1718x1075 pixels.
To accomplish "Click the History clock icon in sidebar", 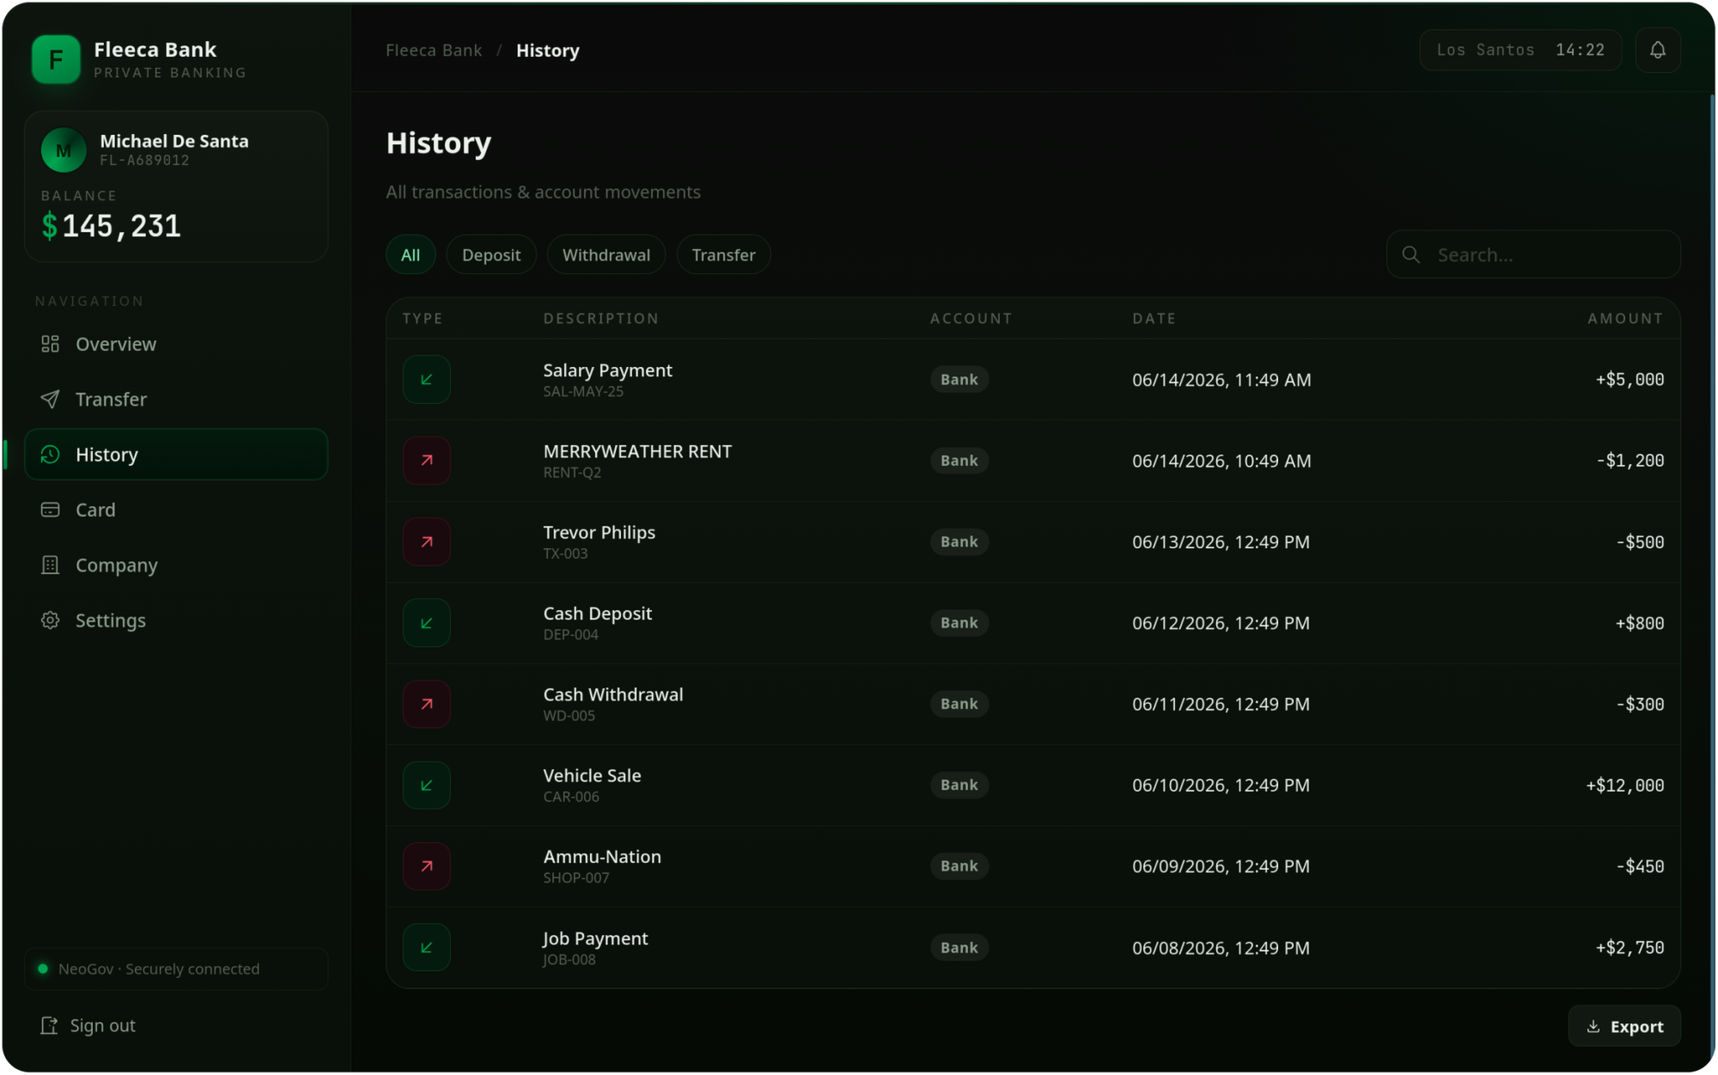I will tap(50, 455).
